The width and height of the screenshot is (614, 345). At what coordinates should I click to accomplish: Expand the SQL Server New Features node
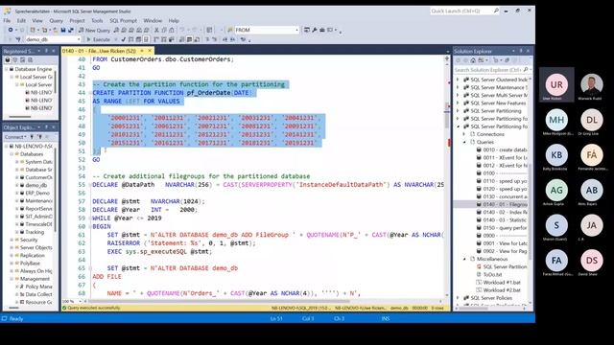coord(458,103)
